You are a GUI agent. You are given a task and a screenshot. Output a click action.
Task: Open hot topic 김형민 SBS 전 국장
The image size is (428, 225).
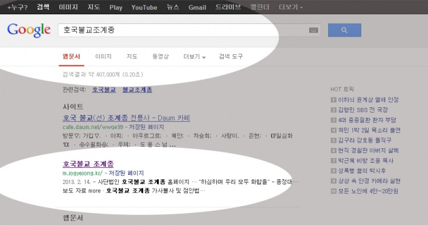click(x=363, y=110)
